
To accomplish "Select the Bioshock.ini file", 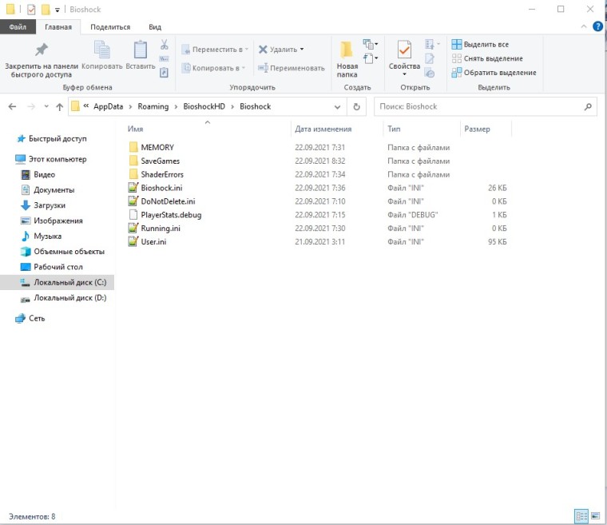I will (161, 188).
